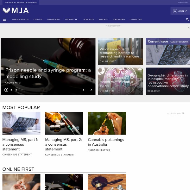This screenshot has height=190, width=190.
Task: Select the first carousel slide indicator
Action: coord(6,90)
